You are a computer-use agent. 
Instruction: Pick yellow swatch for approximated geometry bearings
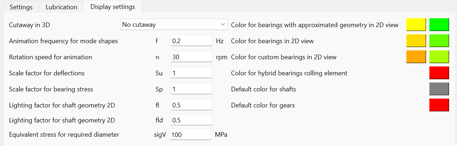[x=416, y=25]
